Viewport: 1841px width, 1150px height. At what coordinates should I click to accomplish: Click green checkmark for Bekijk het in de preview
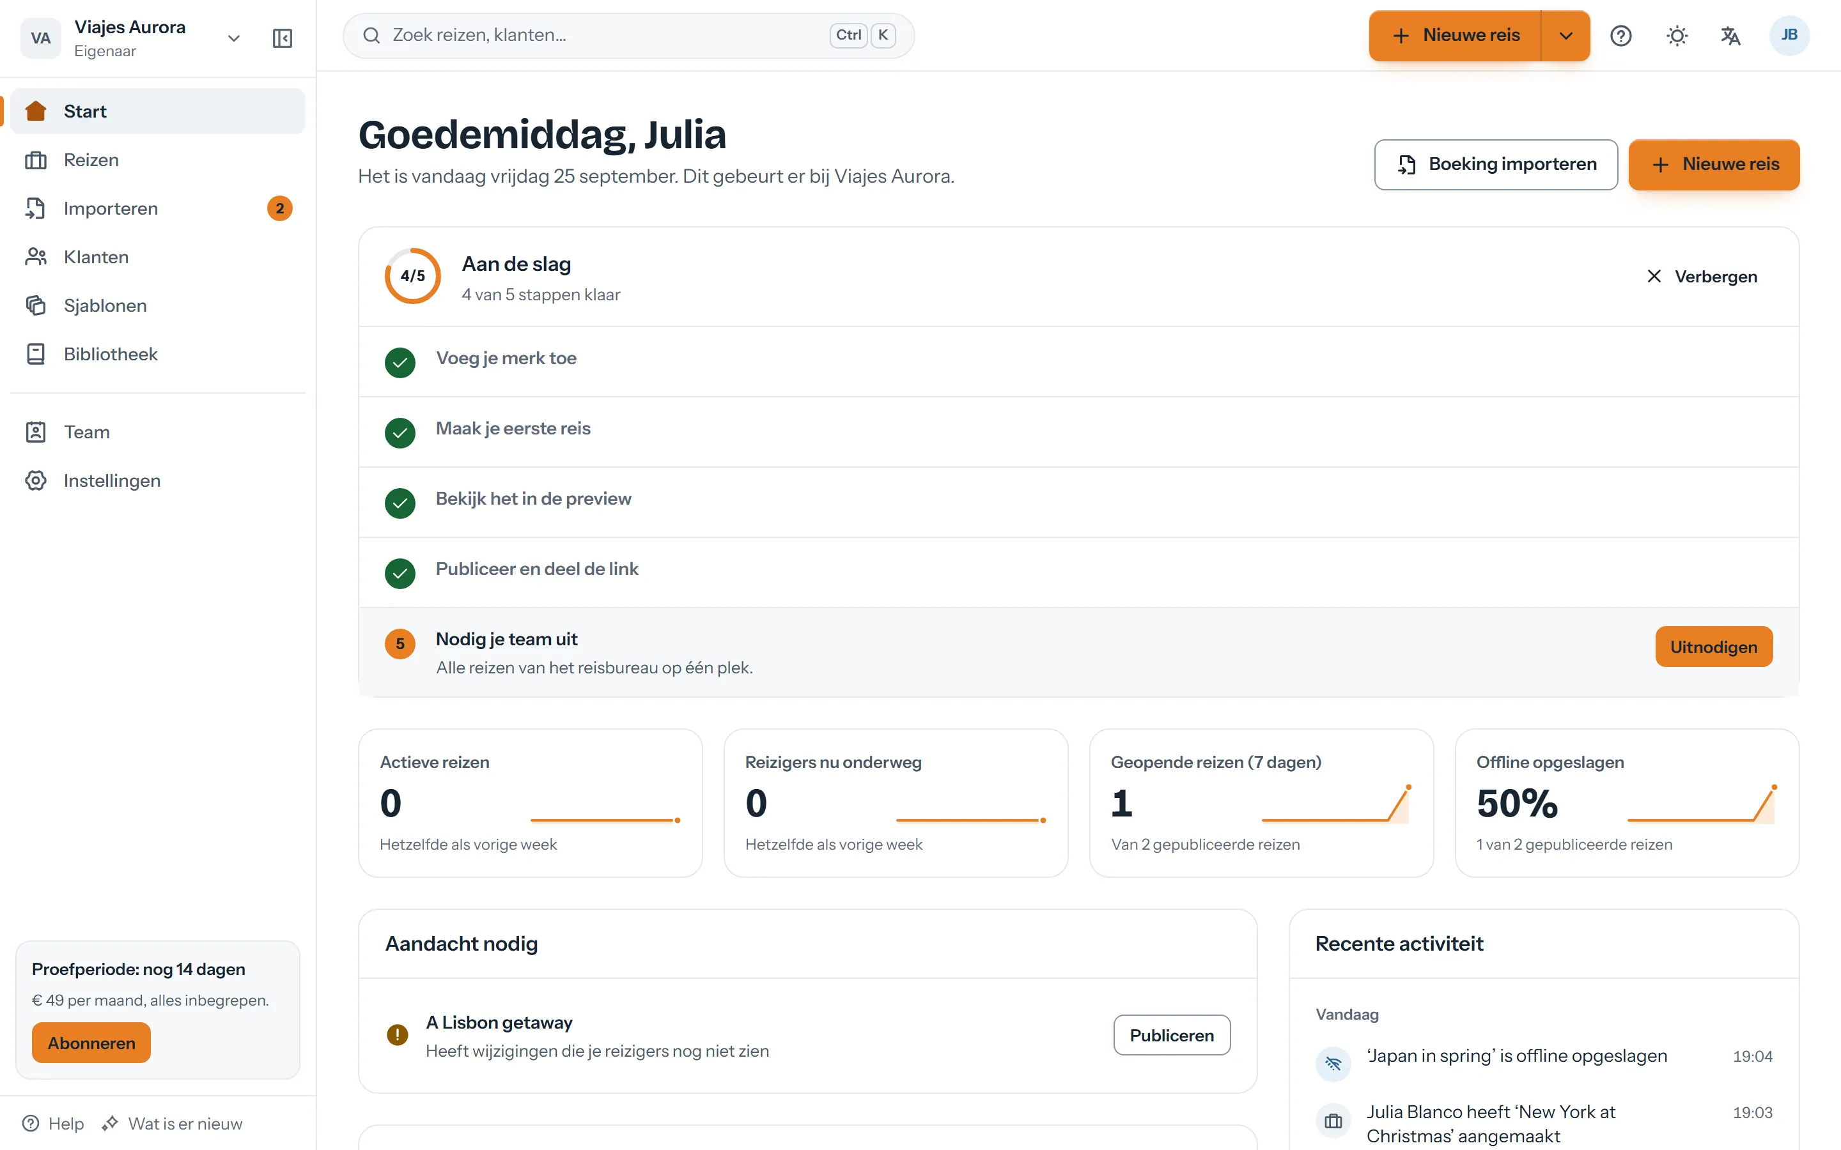(x=400, y=503)
